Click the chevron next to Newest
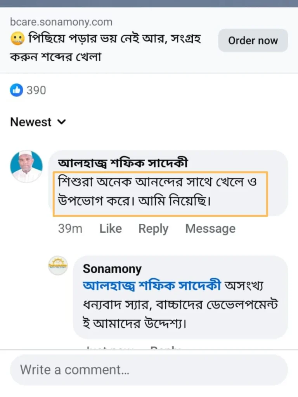 tap(62, 122)
